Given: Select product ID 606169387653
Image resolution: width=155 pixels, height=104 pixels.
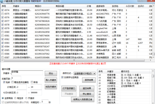Looking at the screenshot, I should pos(42,39).
